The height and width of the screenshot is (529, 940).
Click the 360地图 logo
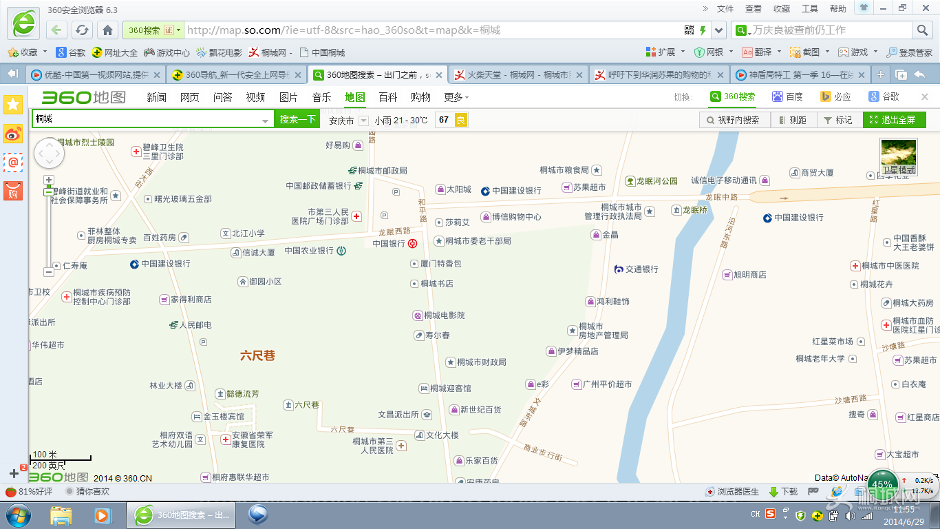point(84,97)
